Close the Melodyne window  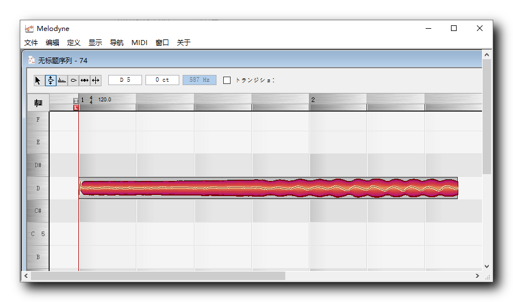480,28
